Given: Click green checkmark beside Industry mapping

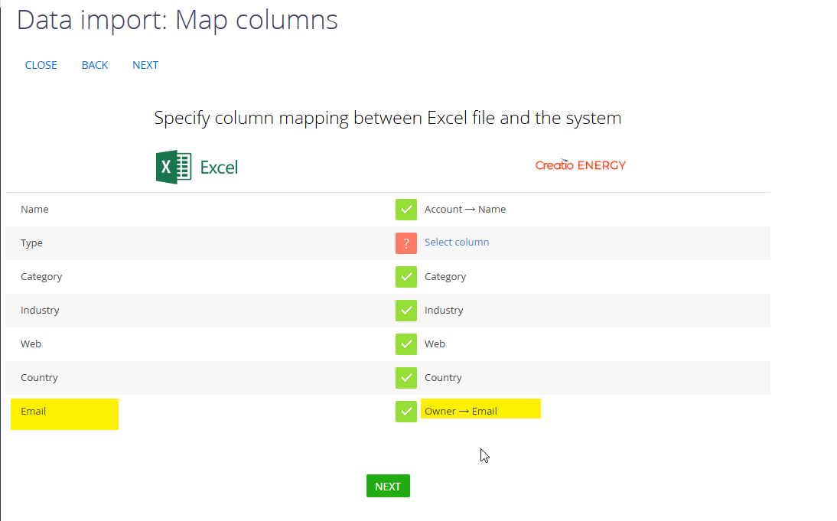Looking at the screenshot, I should [406, 311].
